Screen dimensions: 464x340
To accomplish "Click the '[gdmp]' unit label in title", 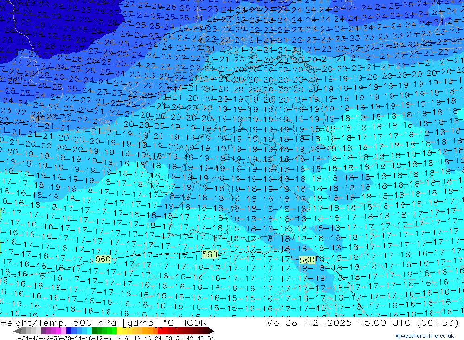I will pyautogui.click(x=140, y=322).
